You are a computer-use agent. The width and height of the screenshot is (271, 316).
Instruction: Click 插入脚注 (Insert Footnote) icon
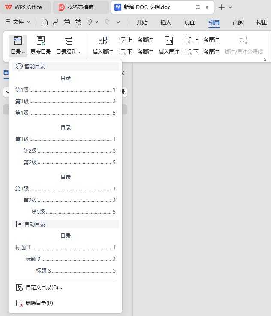[x=103, y=46]
